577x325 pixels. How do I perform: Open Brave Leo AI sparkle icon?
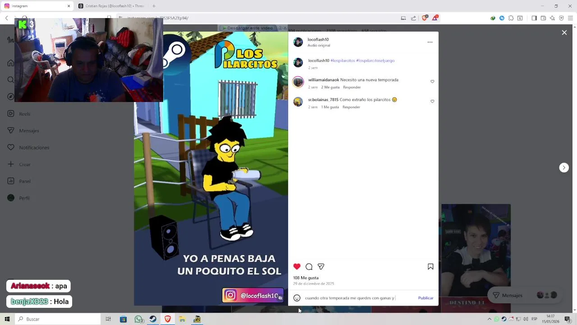point(552,18)
